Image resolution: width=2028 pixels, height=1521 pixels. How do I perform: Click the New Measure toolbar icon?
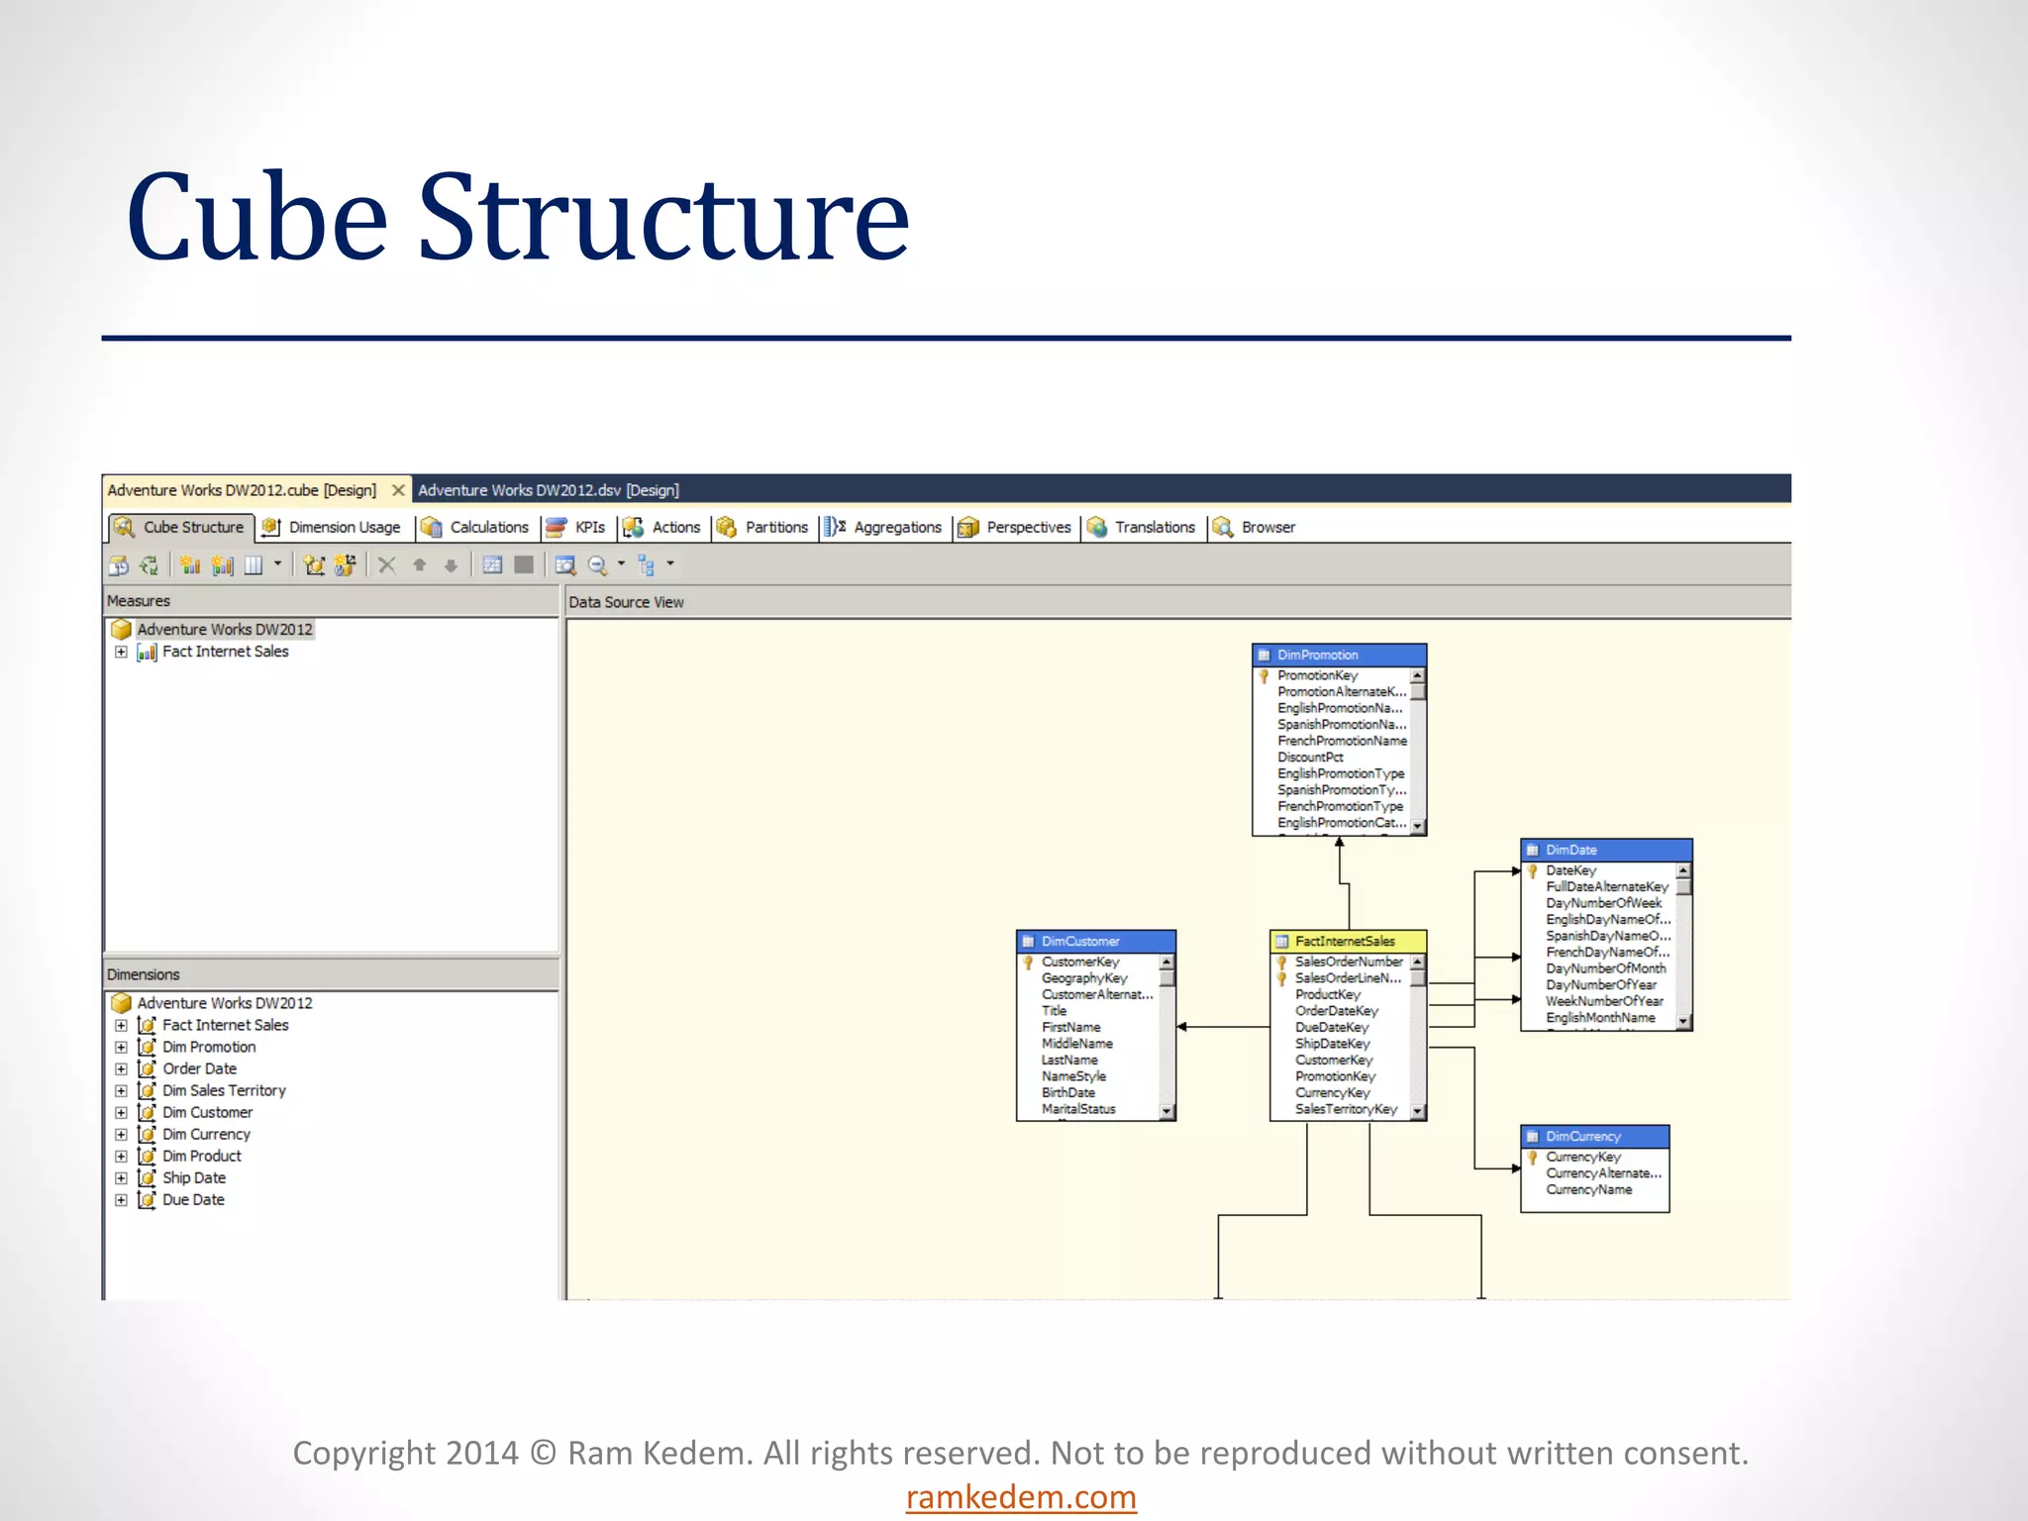pyautogui.click(x=190, y=565)
